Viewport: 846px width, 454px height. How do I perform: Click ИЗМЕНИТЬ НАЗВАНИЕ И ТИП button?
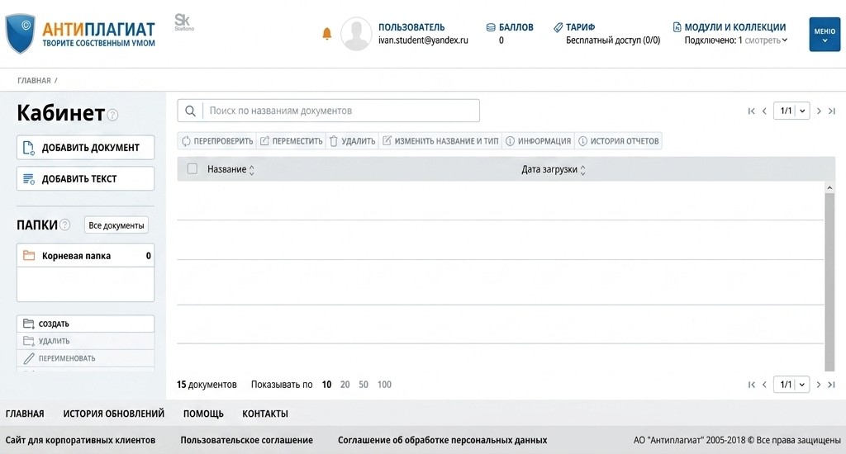(441, 140)
